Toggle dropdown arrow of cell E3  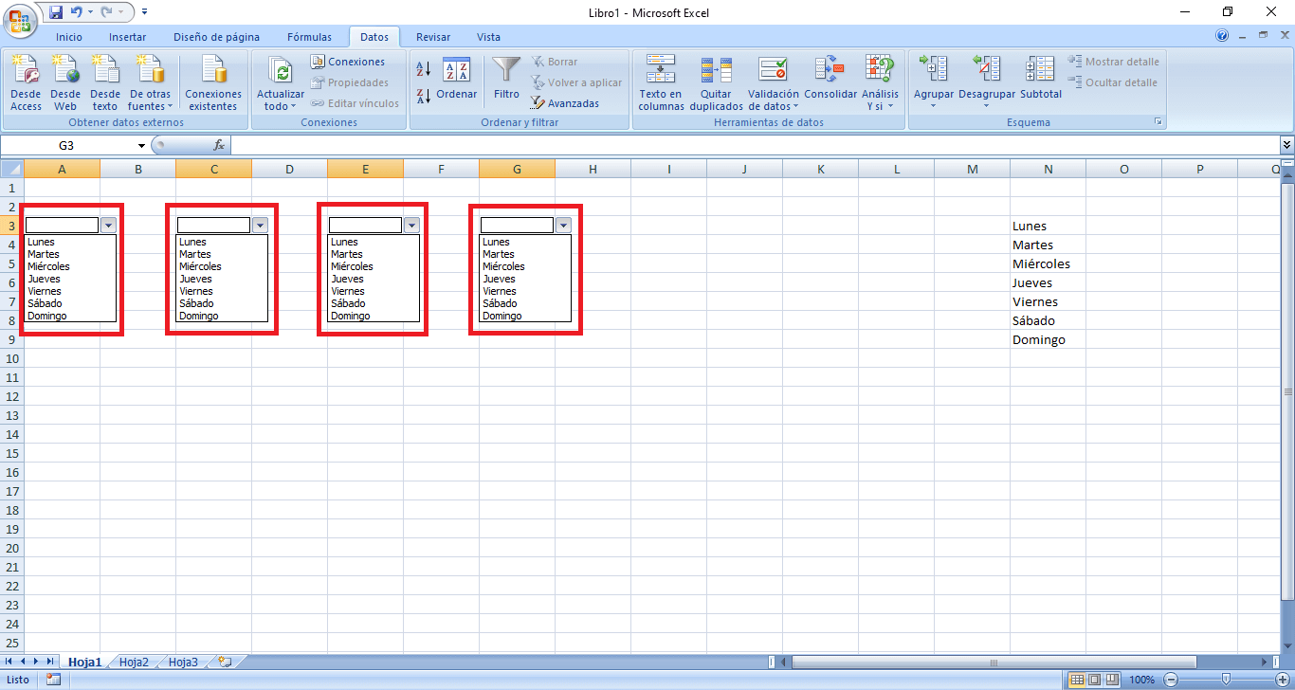[x=411, y=226]
